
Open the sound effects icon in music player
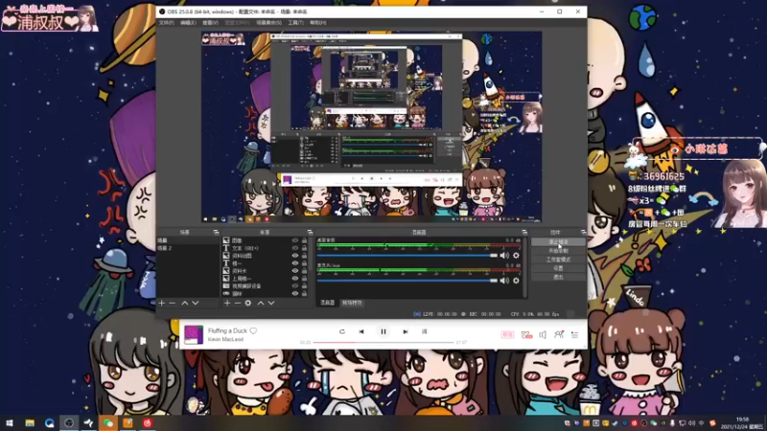[526, 334]
